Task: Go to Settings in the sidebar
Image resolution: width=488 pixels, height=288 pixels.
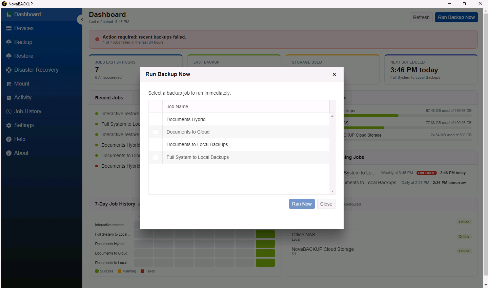Action: pos(41,125)
